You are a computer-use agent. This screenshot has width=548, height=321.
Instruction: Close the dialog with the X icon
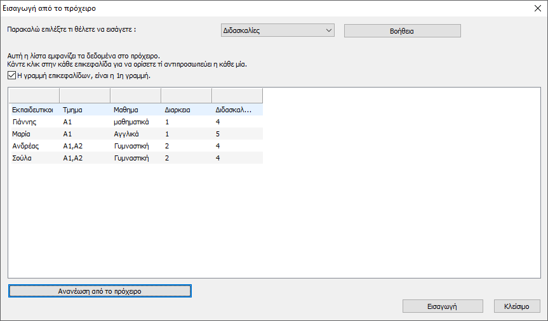click(x=537, y=8)
